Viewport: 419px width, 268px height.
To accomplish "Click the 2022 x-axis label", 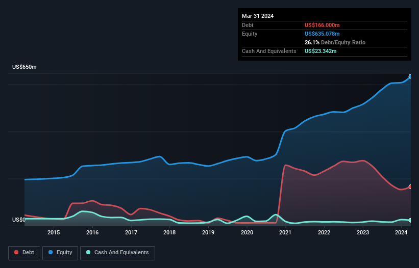I will [324, 232].
